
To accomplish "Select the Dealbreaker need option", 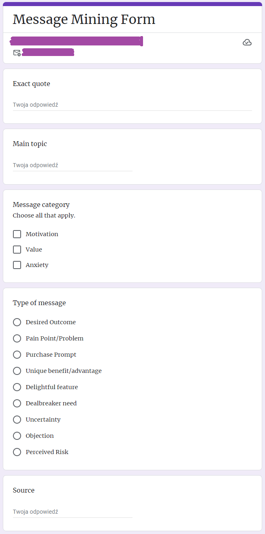I will click(x=17, y=403).
